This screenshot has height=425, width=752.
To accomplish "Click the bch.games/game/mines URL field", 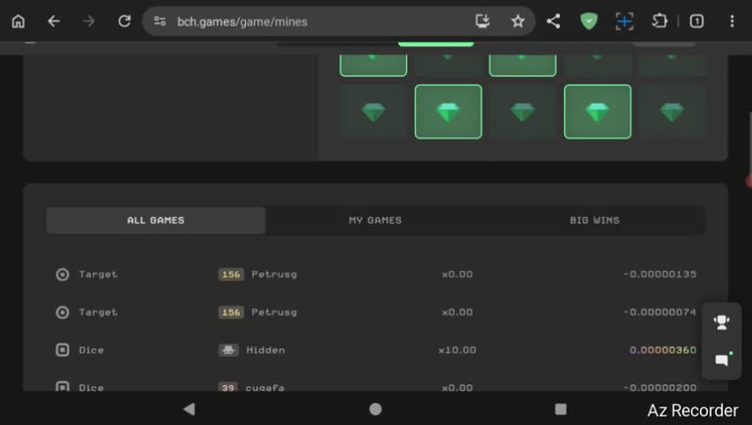I will tap(242, 21).
